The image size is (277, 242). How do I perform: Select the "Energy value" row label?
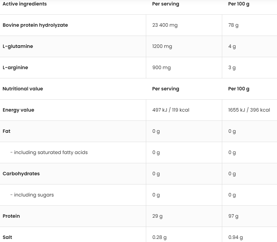click(x=18, y=110)
